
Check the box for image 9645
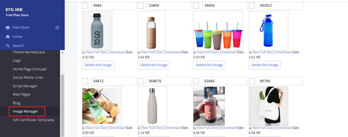point(85,6)
